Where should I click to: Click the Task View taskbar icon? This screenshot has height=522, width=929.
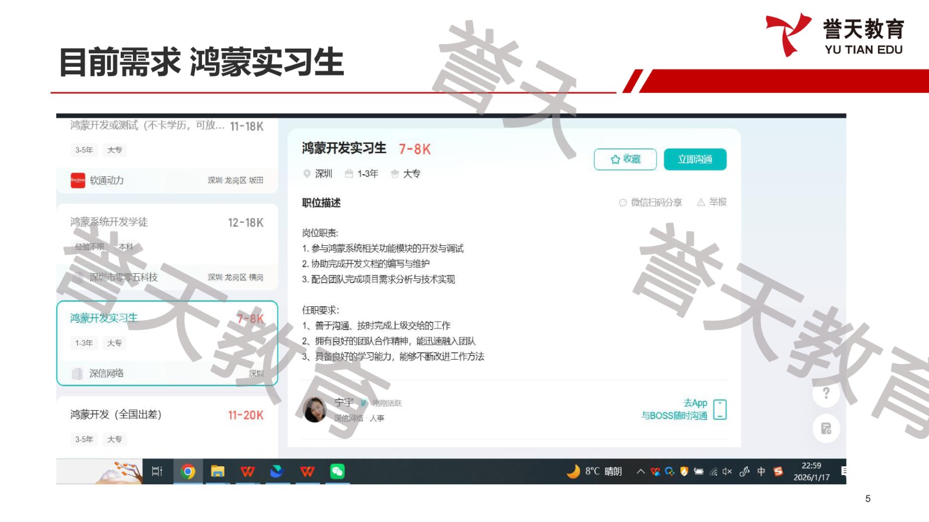coord(157,472)
